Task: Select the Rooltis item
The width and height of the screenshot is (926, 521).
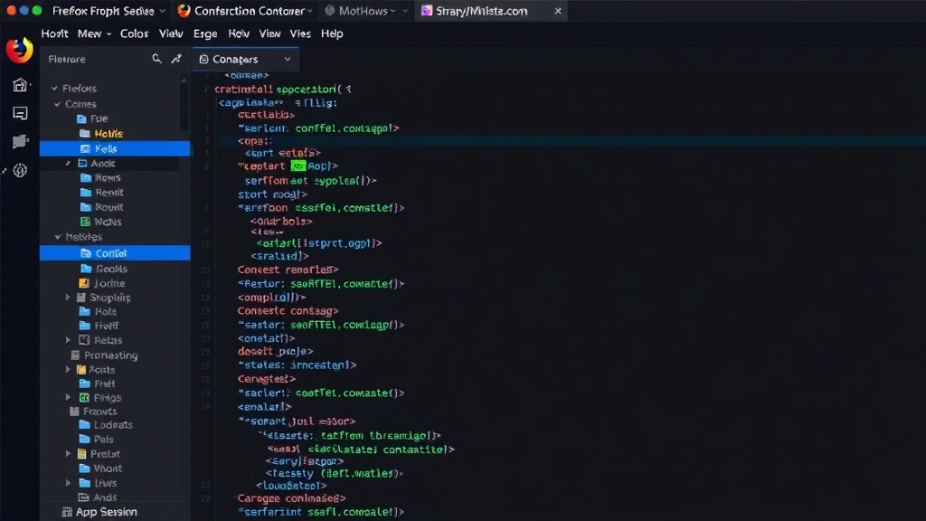Action: (x=103, y=269)
